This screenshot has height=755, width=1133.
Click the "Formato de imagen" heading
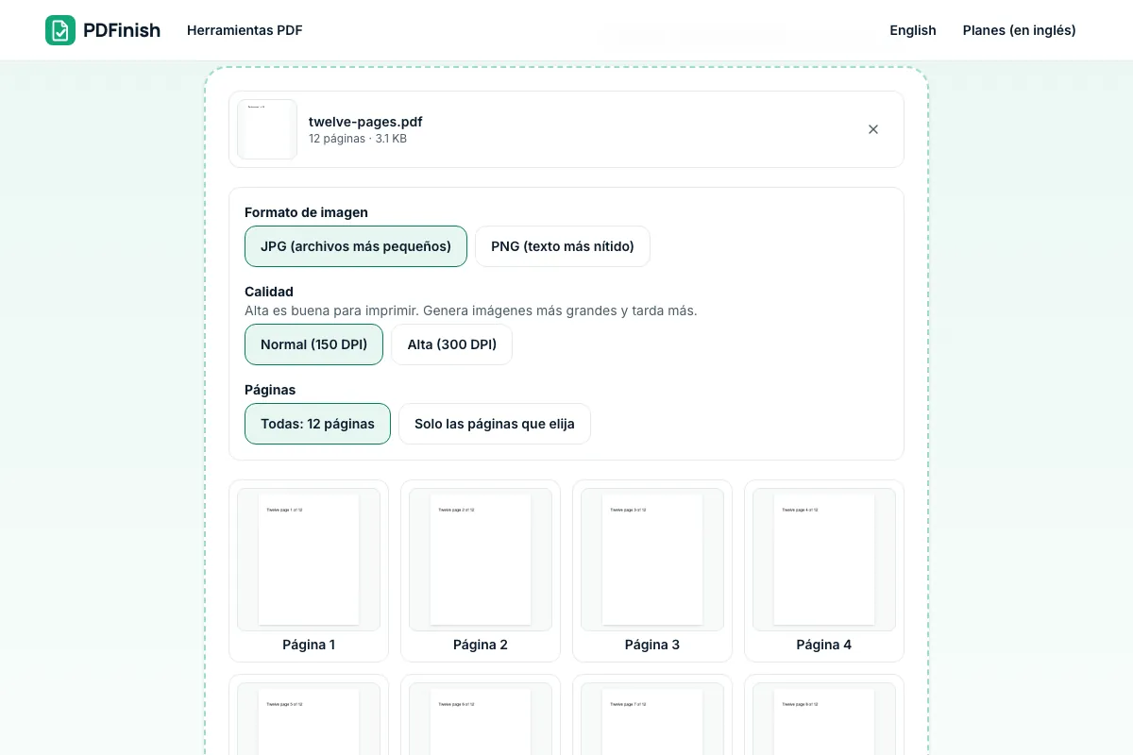(x=306, y=212)
